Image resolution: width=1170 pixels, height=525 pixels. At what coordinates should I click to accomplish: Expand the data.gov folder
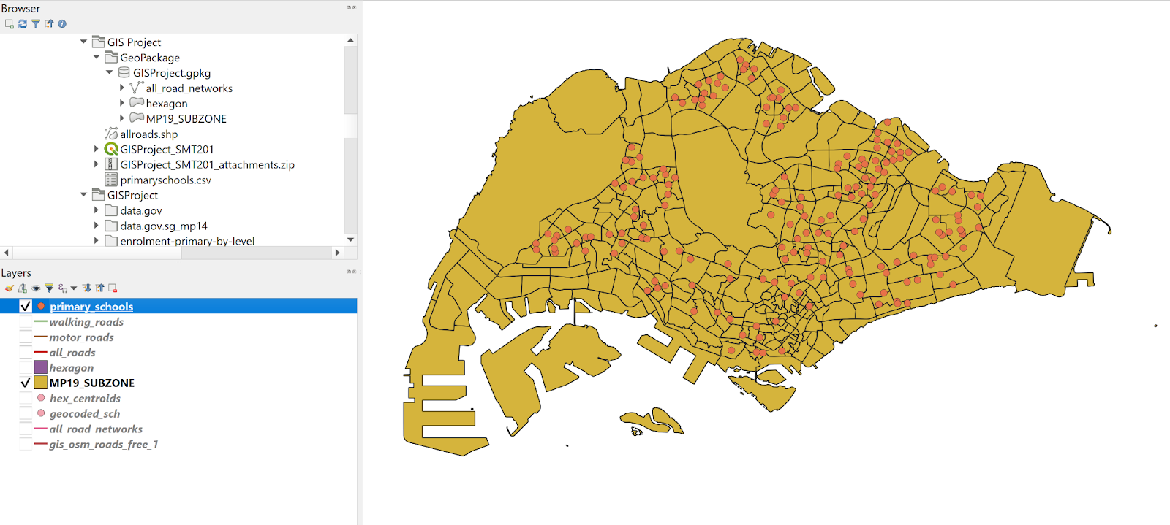(x=97, y=210)
